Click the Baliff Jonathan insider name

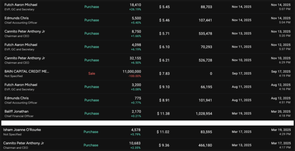16,111
